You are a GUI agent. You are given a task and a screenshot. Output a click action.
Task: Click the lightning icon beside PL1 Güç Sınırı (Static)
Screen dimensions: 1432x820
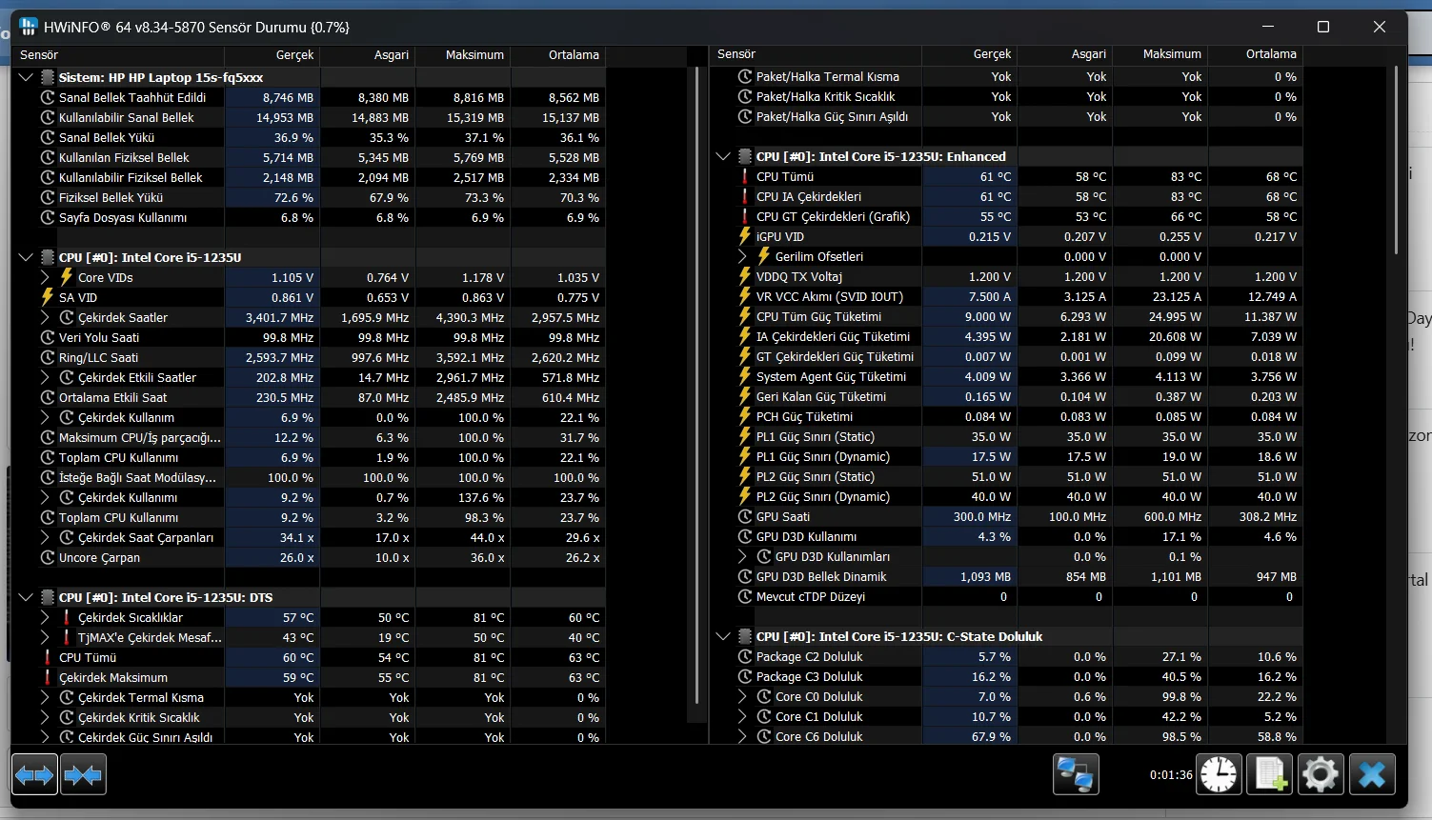745,436
